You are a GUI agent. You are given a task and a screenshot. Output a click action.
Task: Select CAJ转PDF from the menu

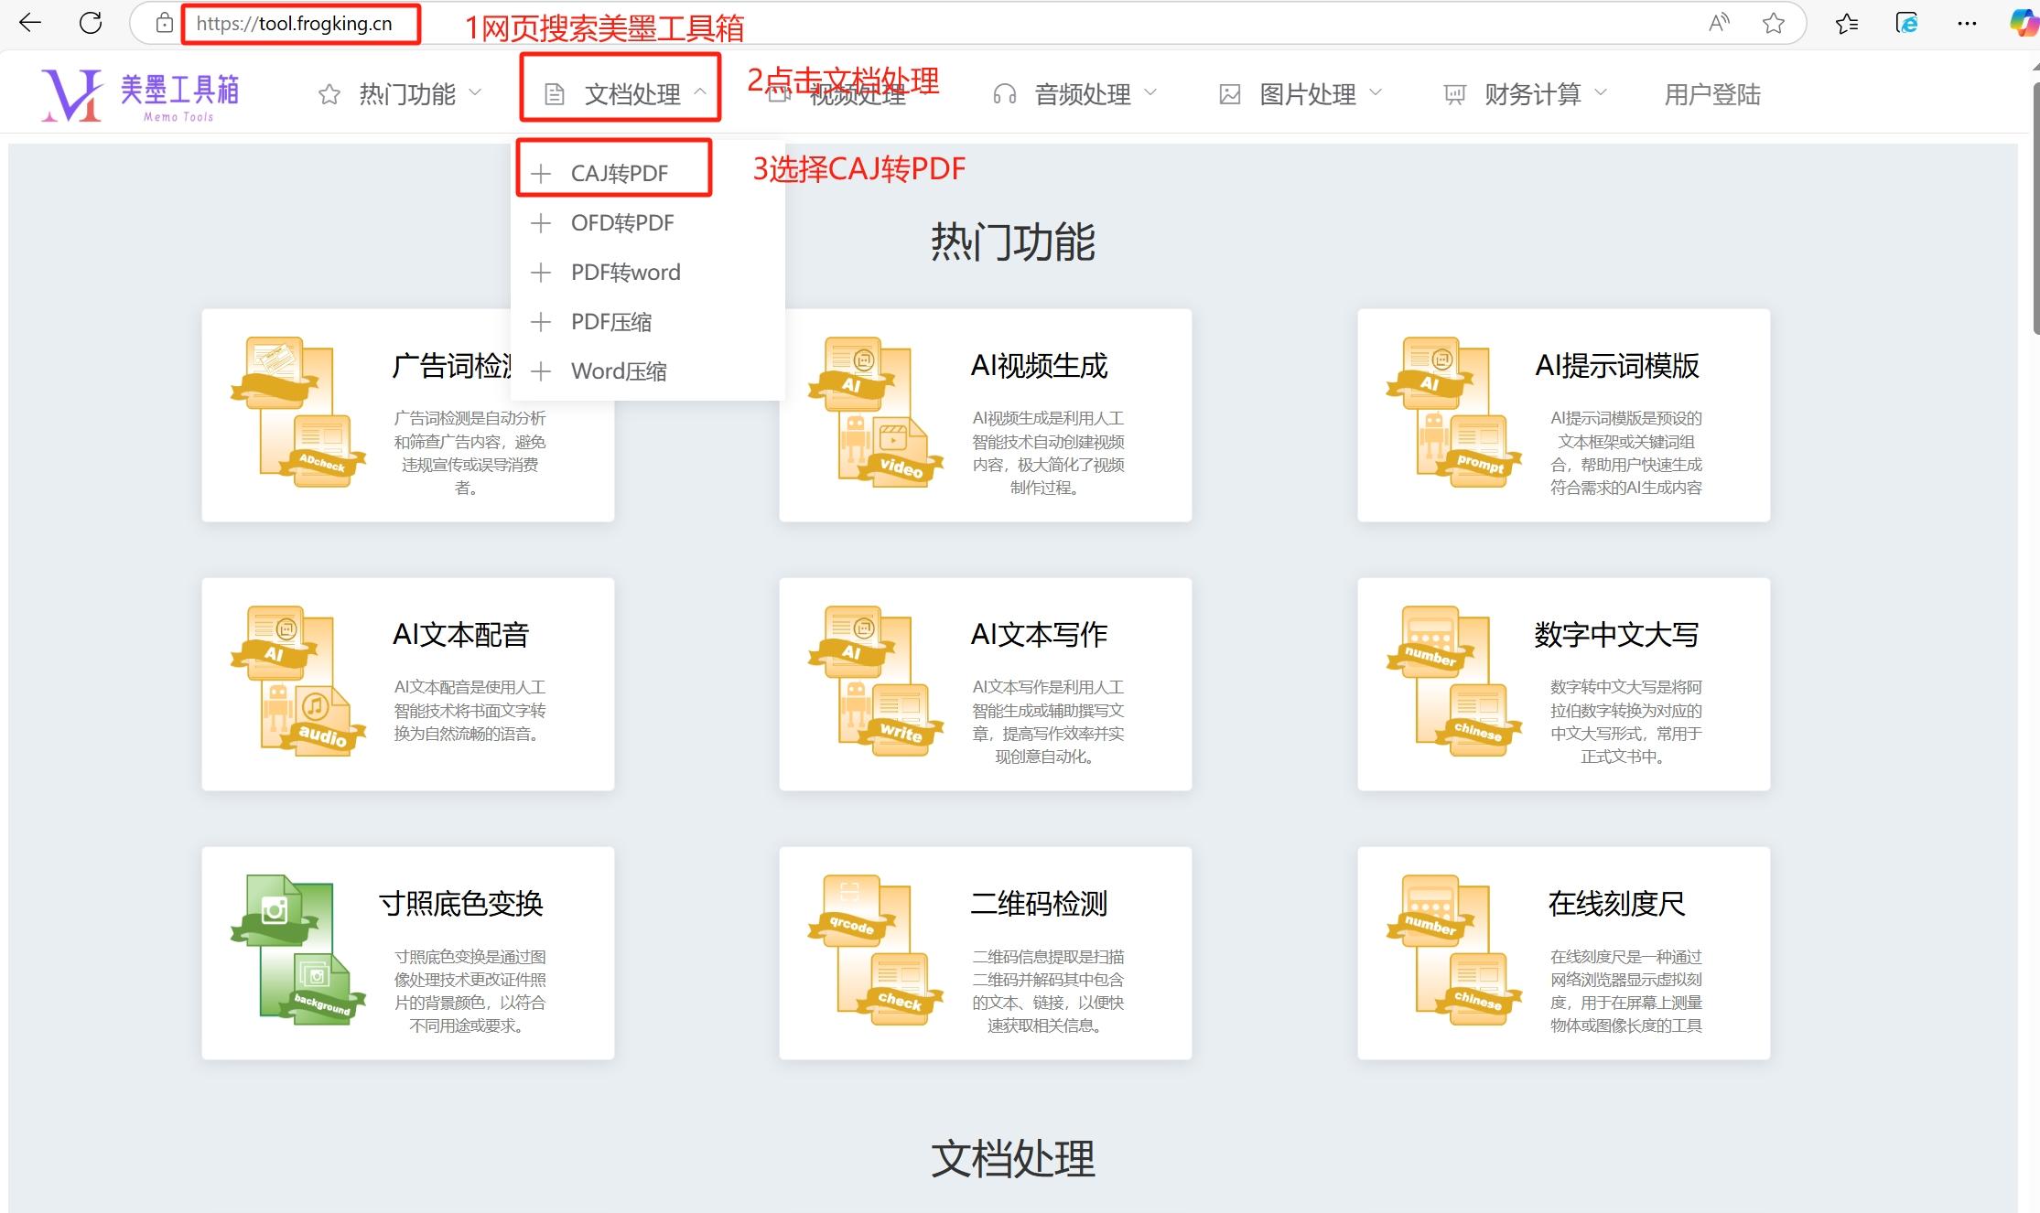tap(620, 172)
